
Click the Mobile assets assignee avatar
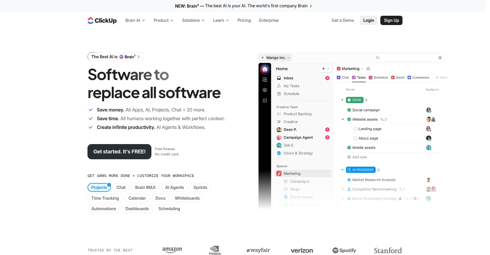point(428,148)
